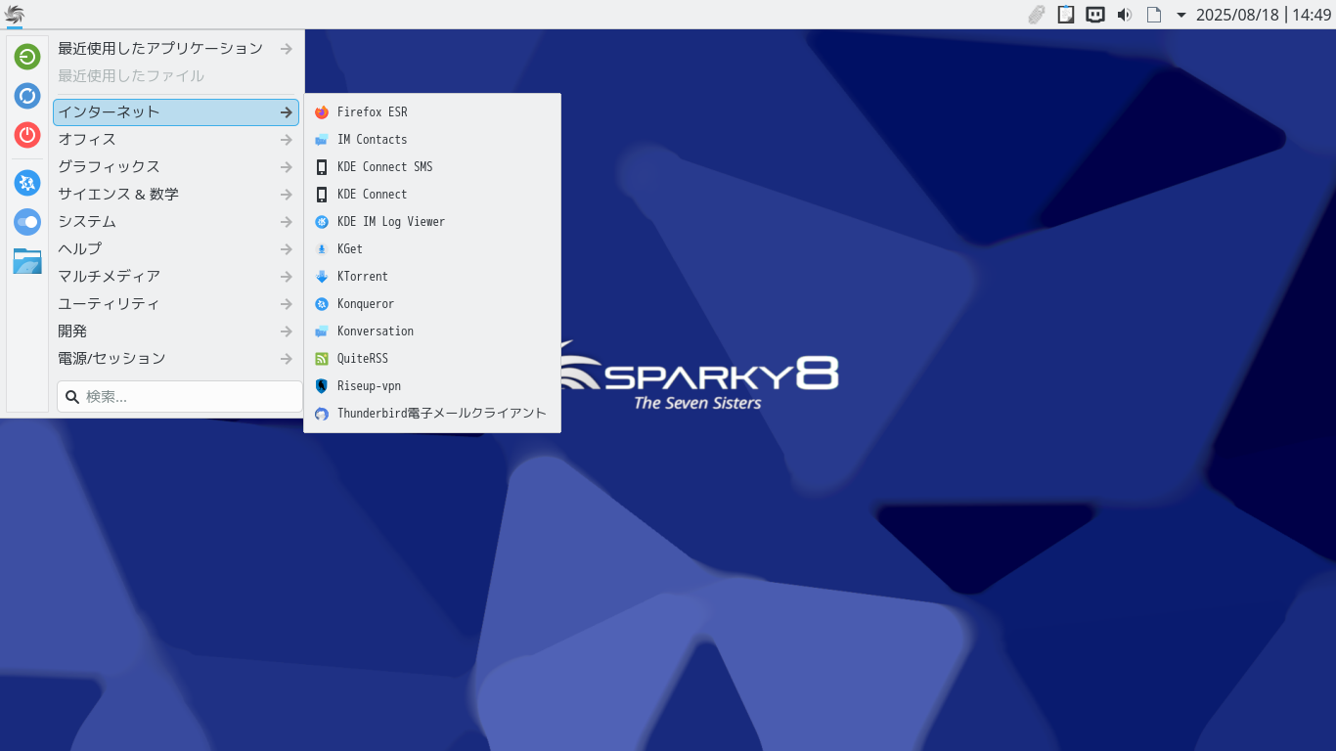The height and width of the screenshot is (751, 1336).
Task: Open the 電源/セッション category
Action: 176,359
